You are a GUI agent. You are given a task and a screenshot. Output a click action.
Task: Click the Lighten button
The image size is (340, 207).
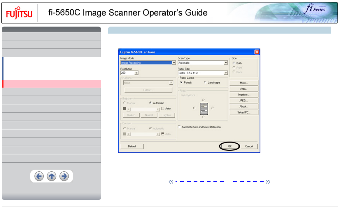click(x=167, y=115)
